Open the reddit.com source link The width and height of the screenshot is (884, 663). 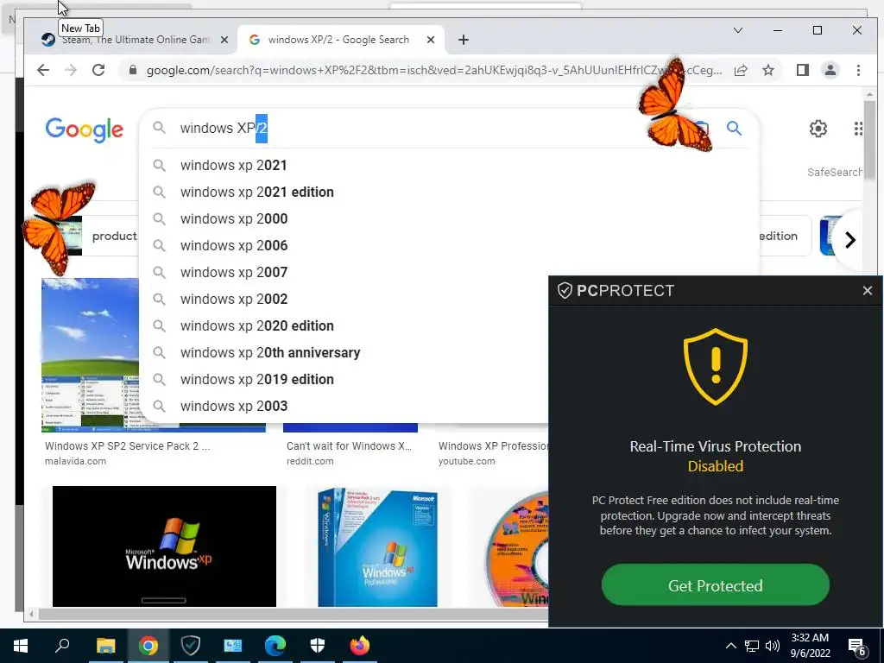[310, 461]
